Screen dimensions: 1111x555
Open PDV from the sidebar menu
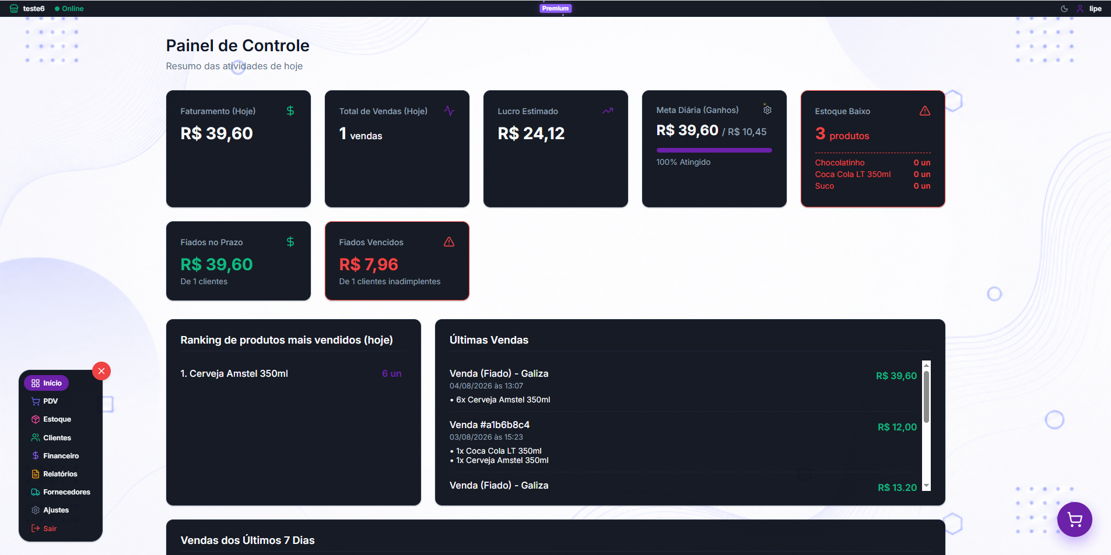pos(44,401)
